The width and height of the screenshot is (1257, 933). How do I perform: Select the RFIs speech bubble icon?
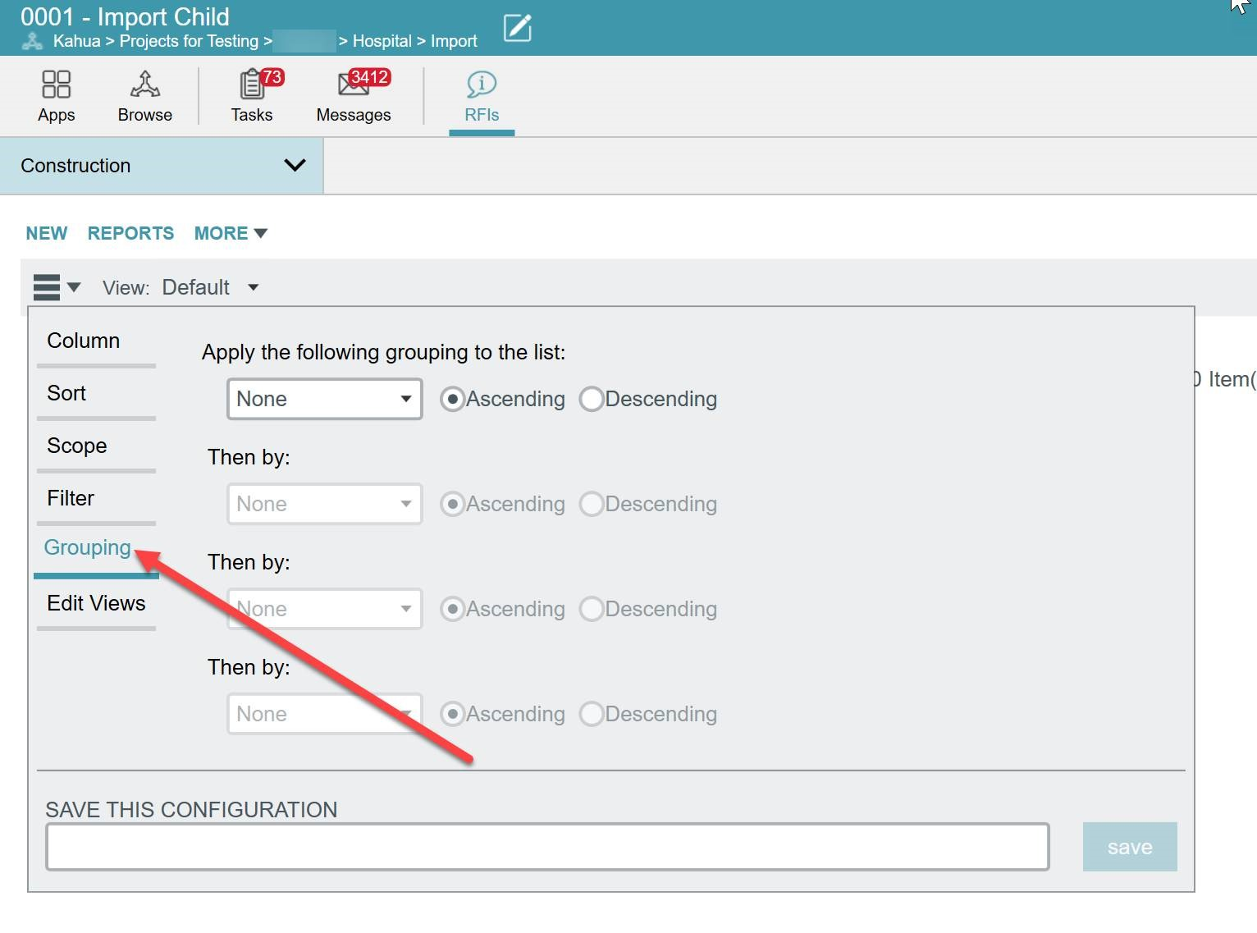click(482, 85)
